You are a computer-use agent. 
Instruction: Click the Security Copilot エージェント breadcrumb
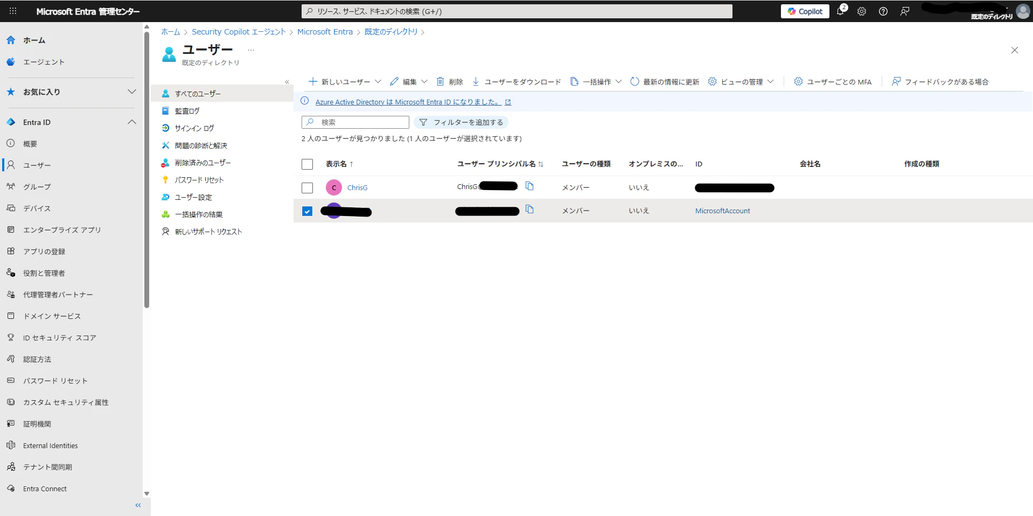click(x=239, y=32)
